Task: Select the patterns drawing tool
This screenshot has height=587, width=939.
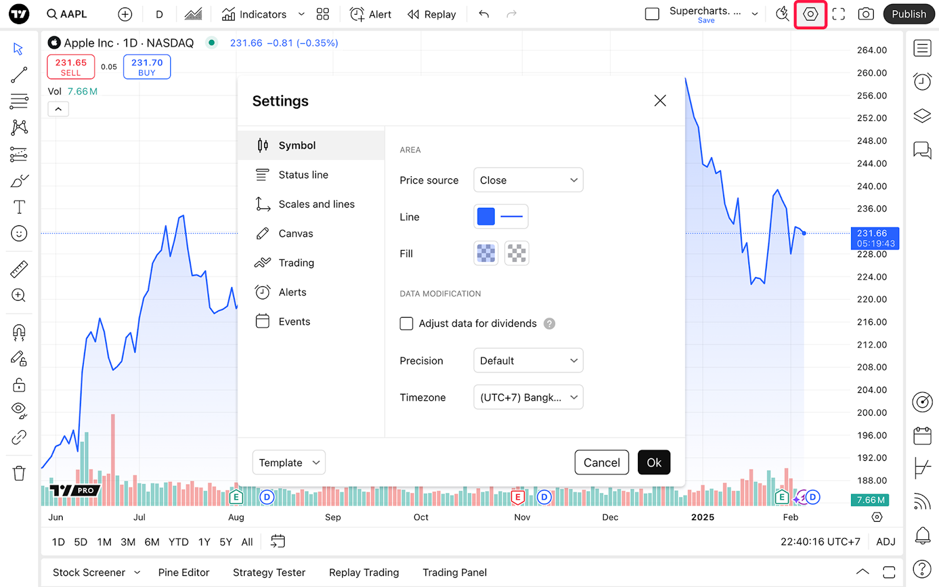Action: click(x=19, y=127)
